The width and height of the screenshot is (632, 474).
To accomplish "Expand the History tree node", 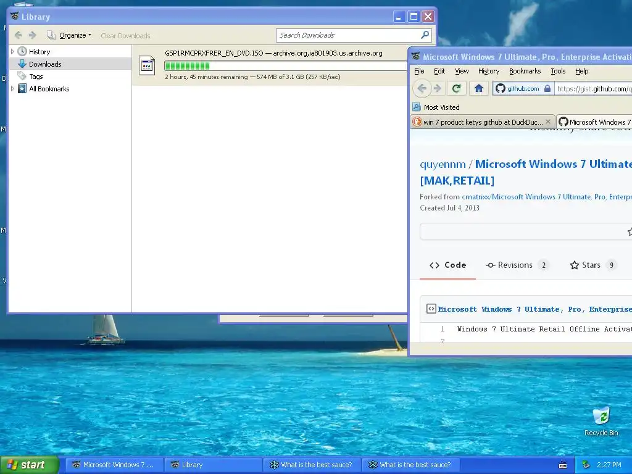I will coord(12,52).
